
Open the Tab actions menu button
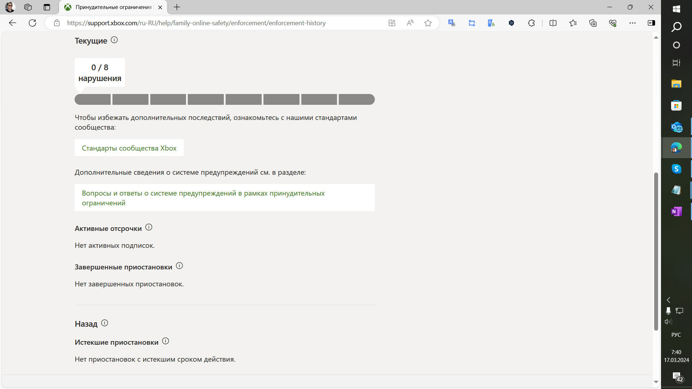(x=47, y=7)
